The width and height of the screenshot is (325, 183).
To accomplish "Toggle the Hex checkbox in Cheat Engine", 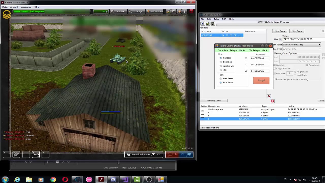I will tap(281, 39).
